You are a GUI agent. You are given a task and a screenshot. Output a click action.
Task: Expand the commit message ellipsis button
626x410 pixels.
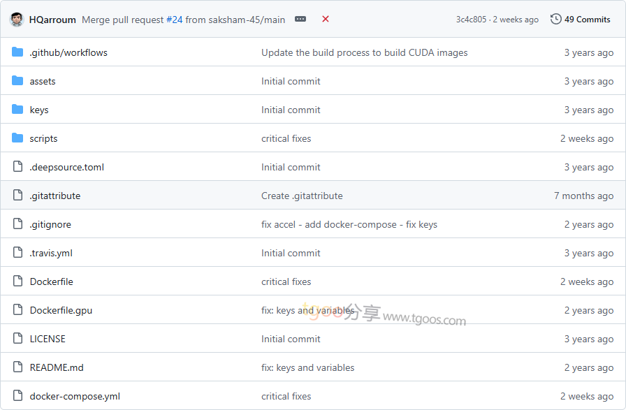click(300, 19)
